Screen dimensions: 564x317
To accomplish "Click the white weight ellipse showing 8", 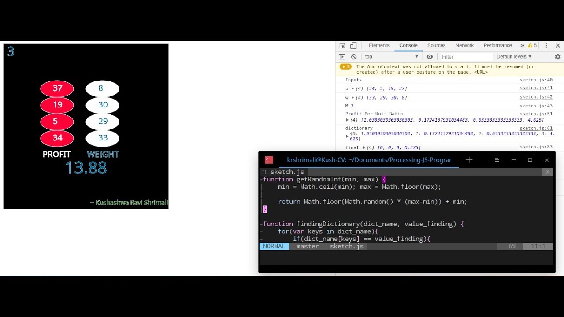I will [x=102, y=88].
